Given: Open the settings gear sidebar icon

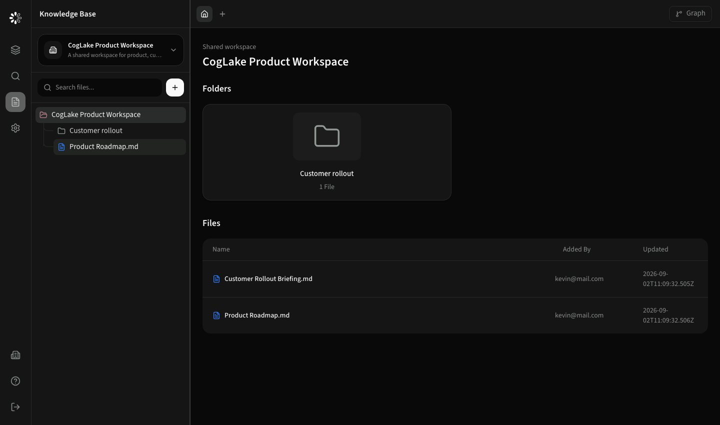Looking at the screenshot, I should click(15, 128).
